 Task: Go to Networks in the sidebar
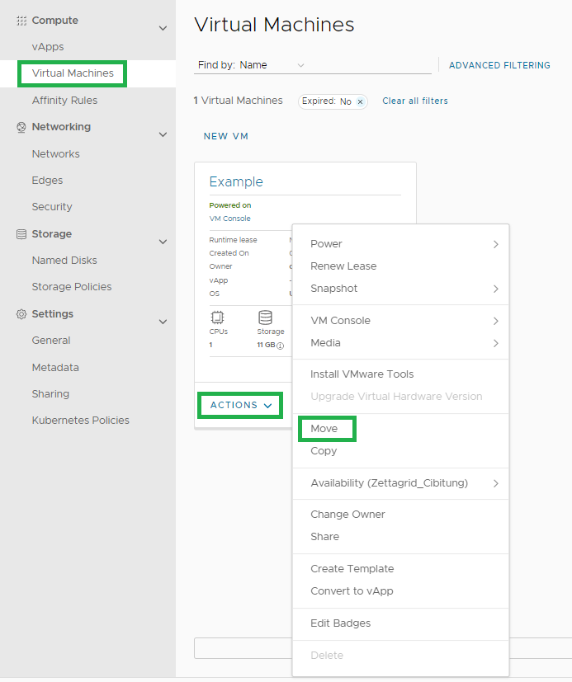point(56,154)
